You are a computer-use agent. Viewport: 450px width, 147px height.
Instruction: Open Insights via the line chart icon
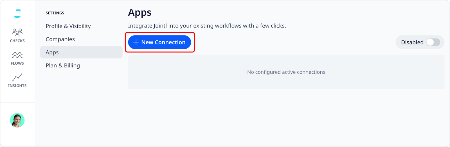[x=17, y=77]
